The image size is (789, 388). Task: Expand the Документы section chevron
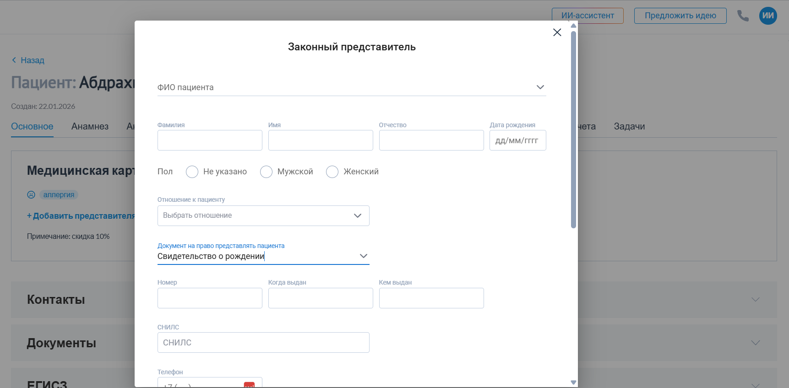(756, 343)
